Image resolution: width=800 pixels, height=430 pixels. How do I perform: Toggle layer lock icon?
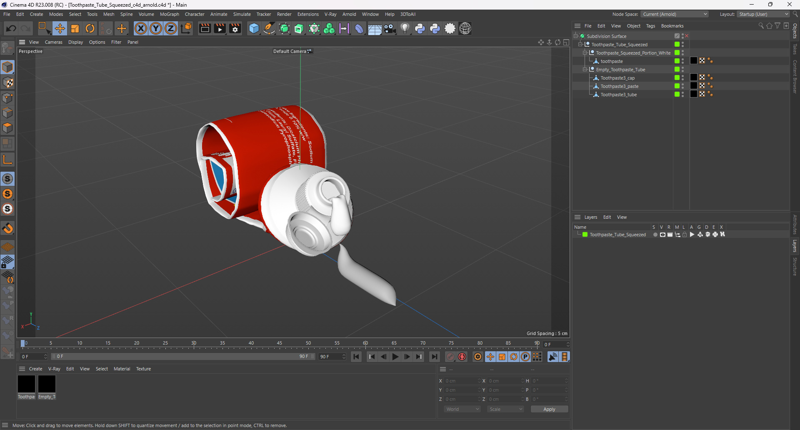685,235
